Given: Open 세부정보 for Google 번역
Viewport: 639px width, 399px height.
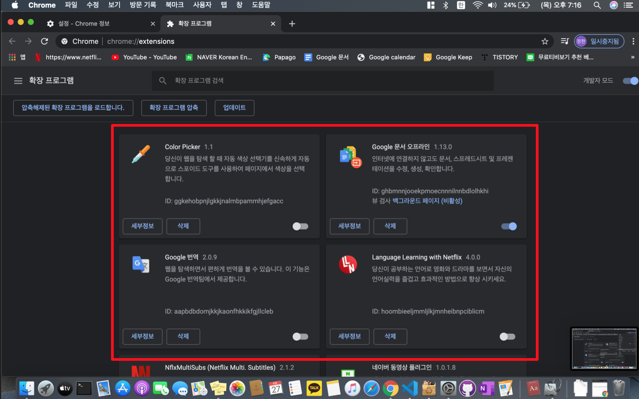Looking at the screenshot, I should pyautogui.click(x=143, y=336).
